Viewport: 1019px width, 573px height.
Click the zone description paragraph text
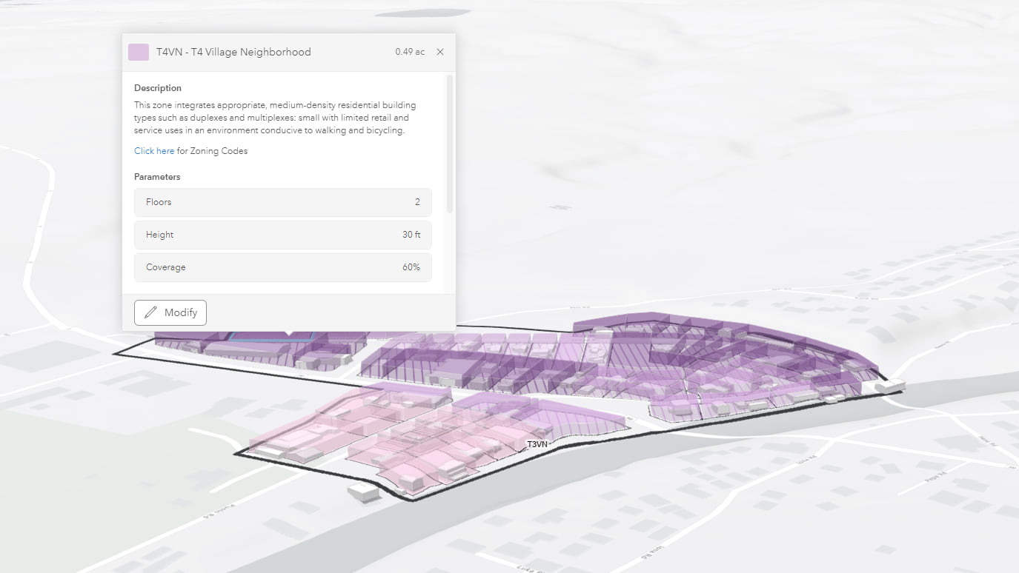click(274, 118)
